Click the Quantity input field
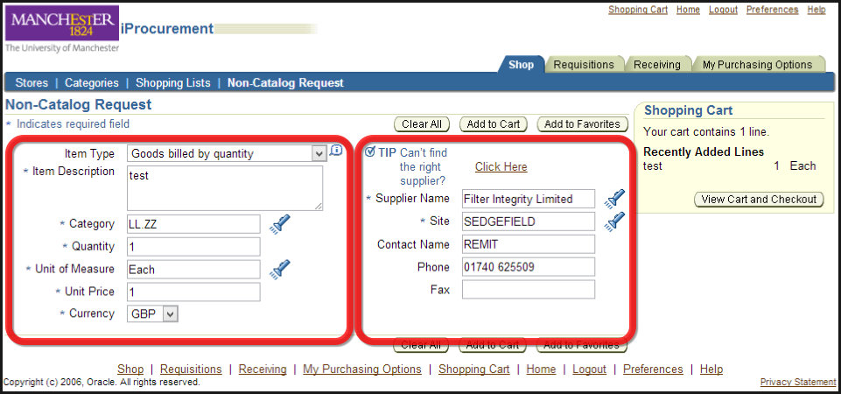841x394 pixels. [x=193, y=247]
